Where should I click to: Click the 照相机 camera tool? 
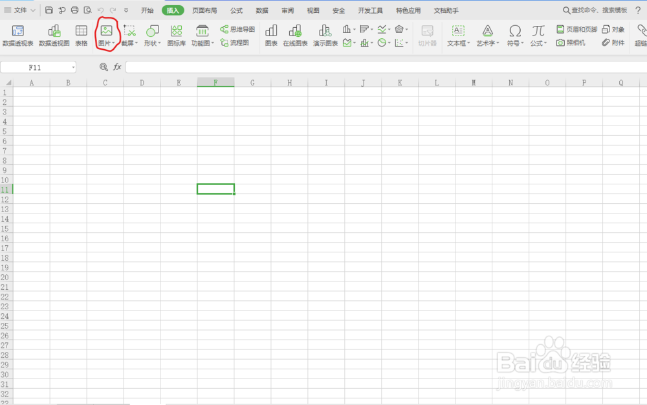point(571,43)
